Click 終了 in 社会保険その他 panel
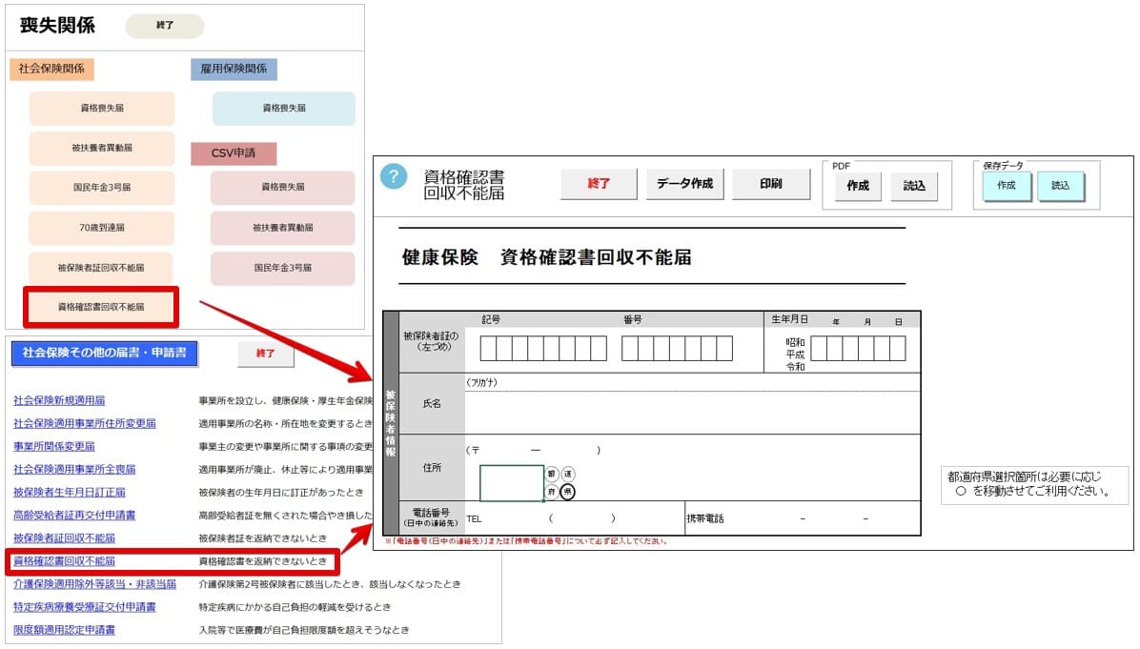This screenshot has height=649, width=1140. tap(265, 354)
